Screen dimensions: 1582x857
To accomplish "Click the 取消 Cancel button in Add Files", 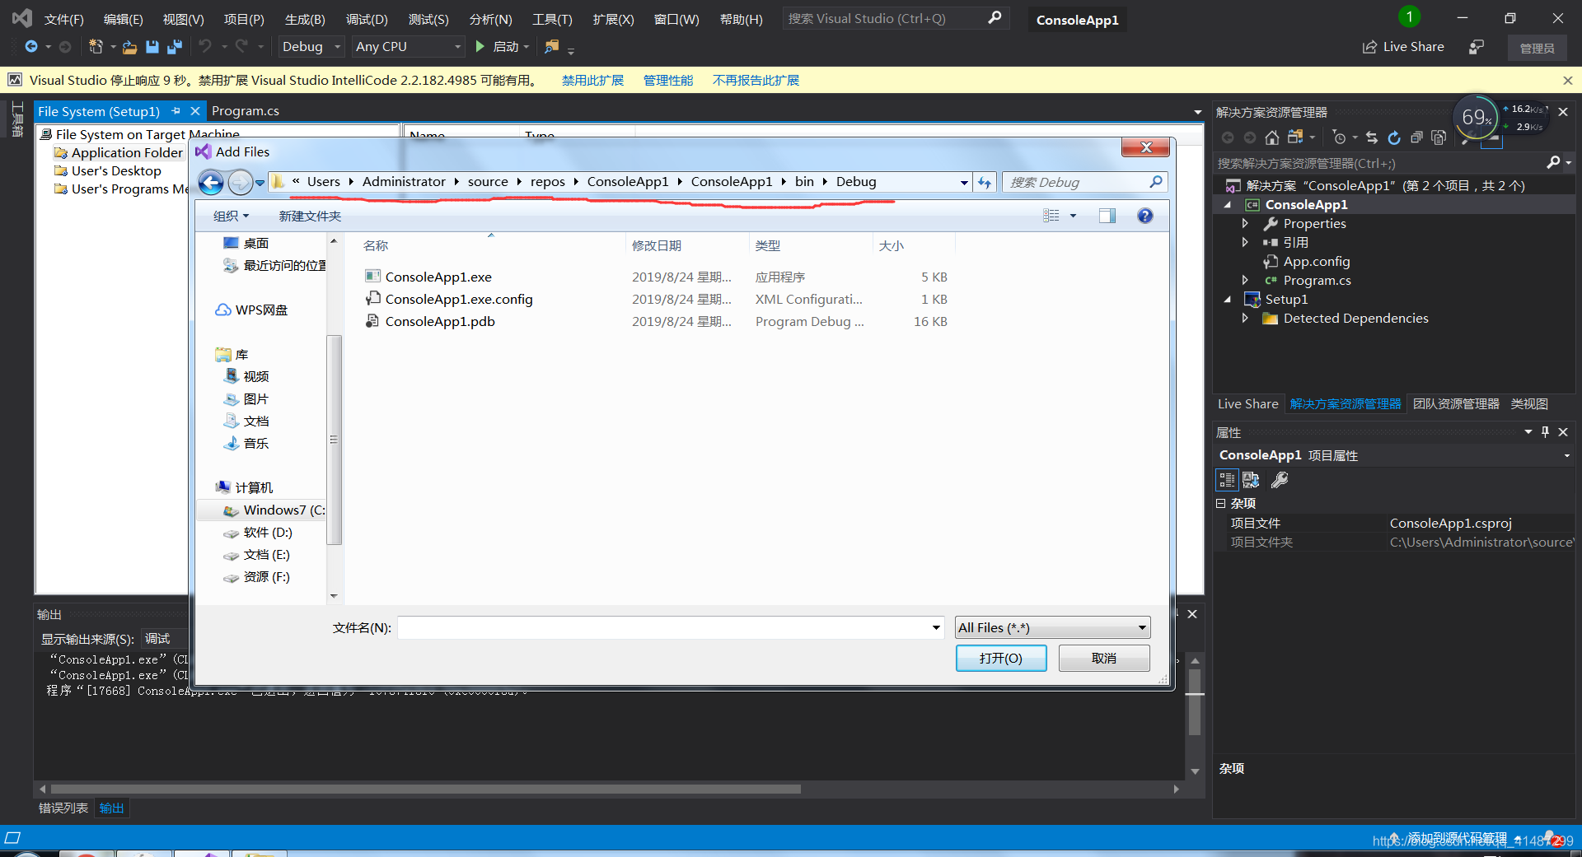I will pyautogui.click(x=1104, y=659).
